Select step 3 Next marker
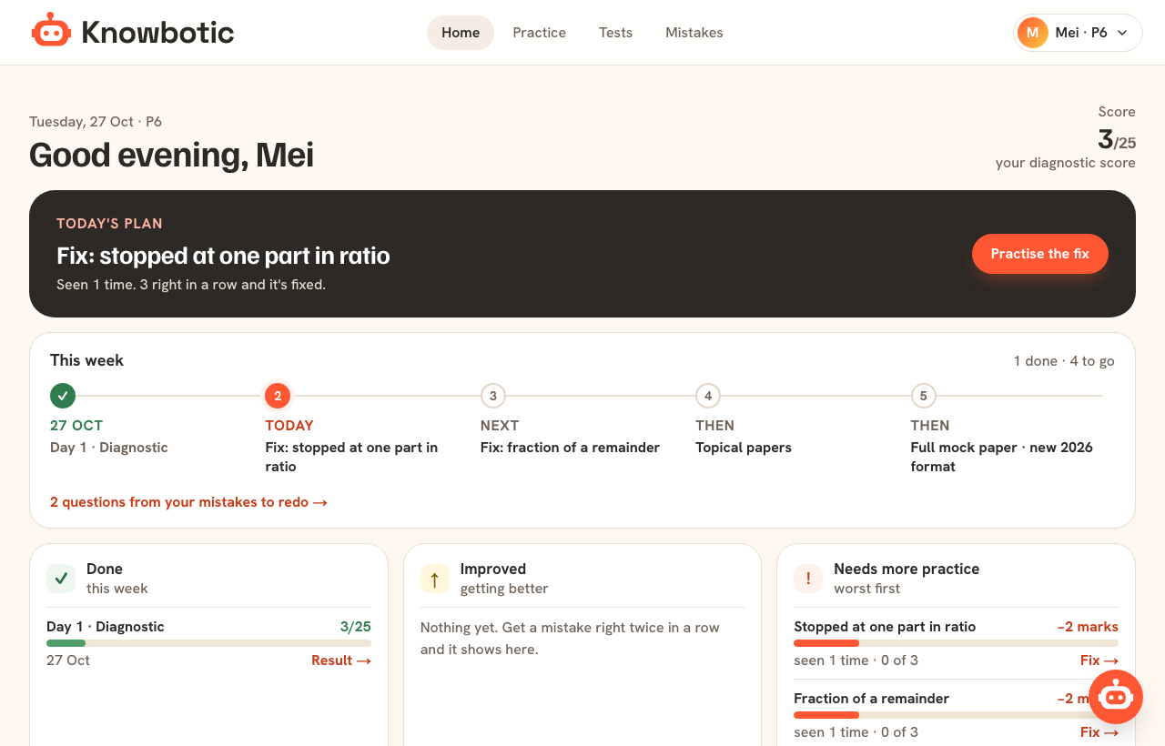This screenshot has width=1165, height=746. pyautogui.click(x=493, y=396)
